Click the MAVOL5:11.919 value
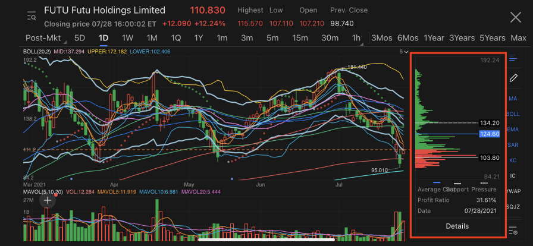Screen dimensions: 533x246 coord(117,192)
